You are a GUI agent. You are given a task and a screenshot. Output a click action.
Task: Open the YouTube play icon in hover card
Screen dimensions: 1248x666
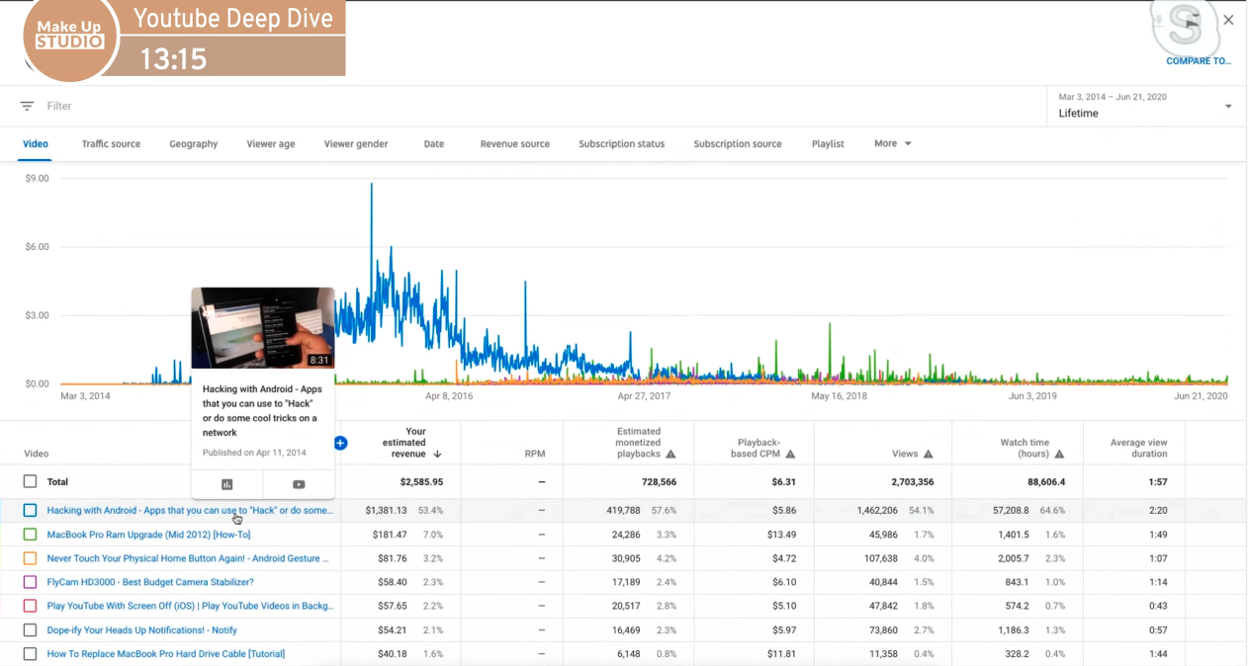tap(299, 484)
